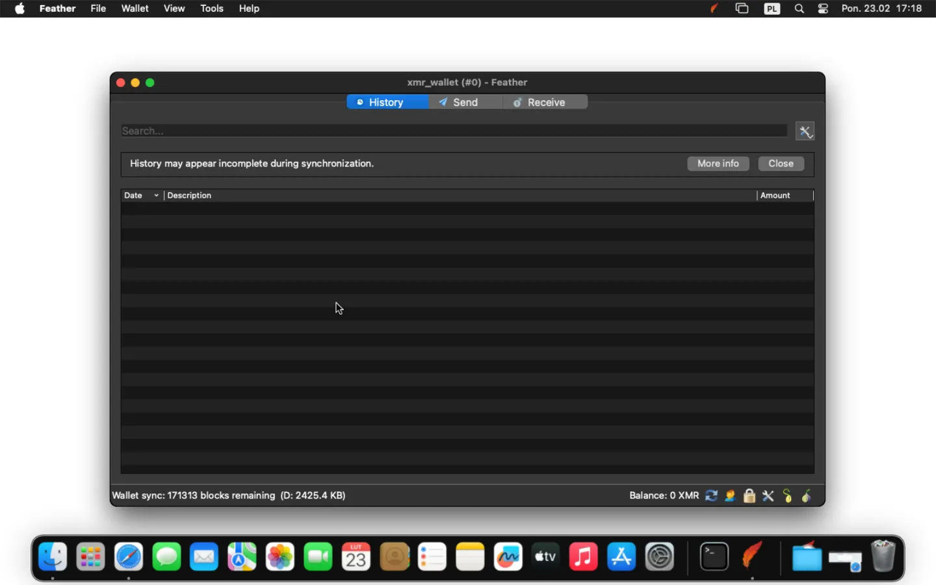The width and height of the screenshot is (936, 585).
Task: Open Reminders from the Dock
Action: (x=432, y=557)
